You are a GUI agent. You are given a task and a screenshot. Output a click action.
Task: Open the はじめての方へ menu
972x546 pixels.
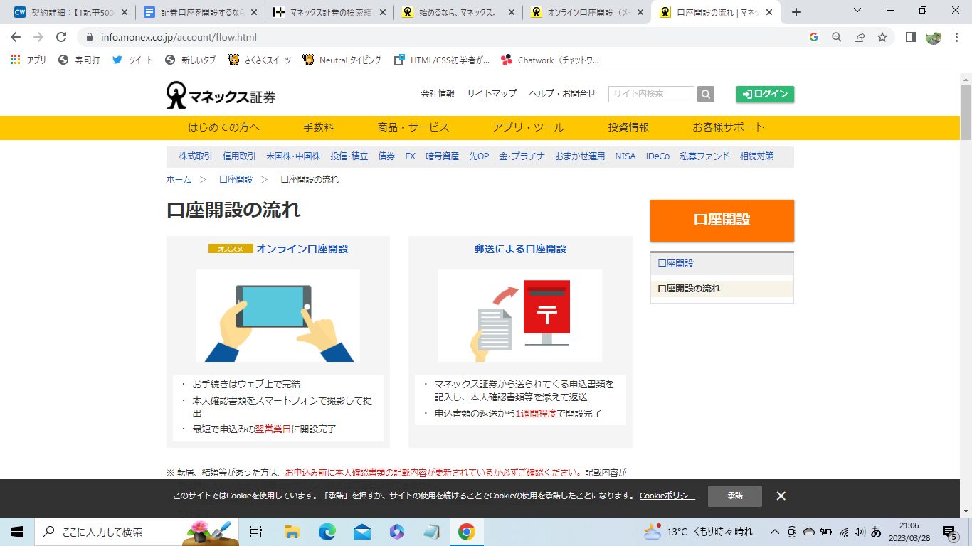[x=224, y=127]
